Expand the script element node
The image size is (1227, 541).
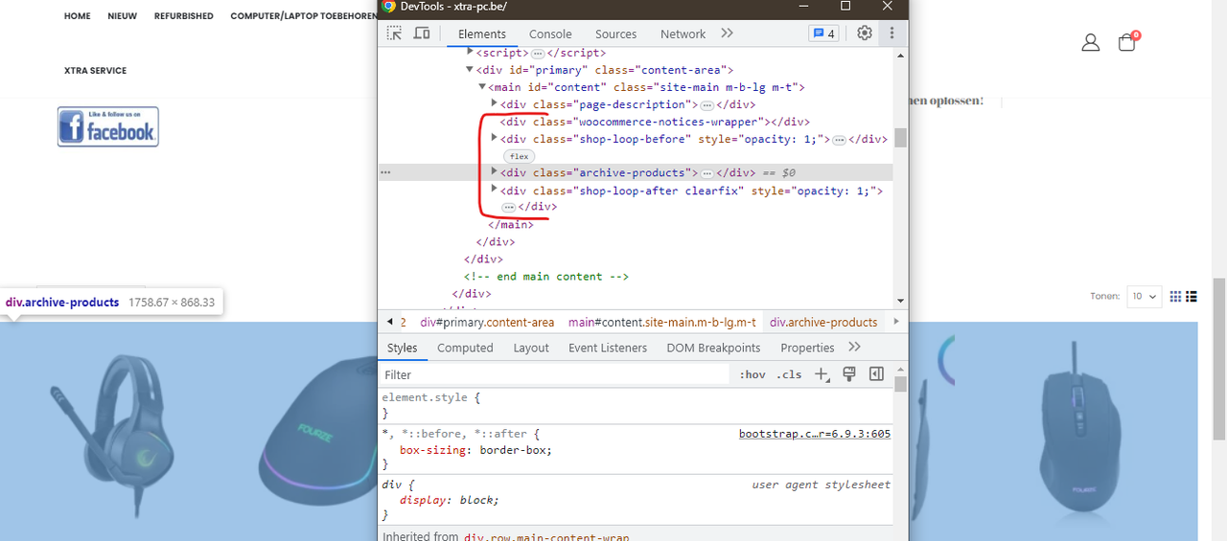pos(470,53)
